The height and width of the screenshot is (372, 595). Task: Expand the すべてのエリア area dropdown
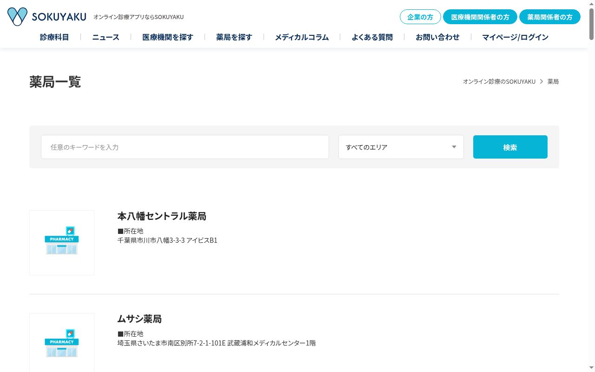(401, 147)
